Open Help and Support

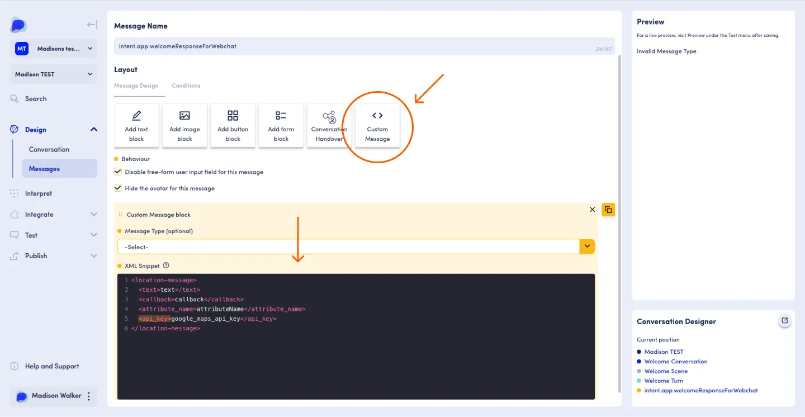point(52,366)
